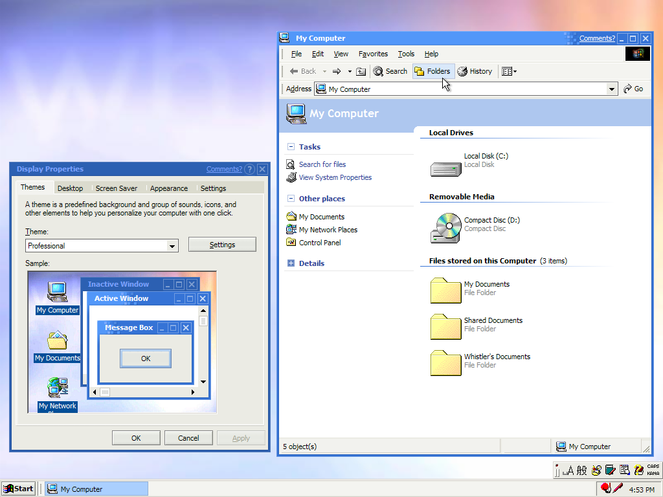Open Search from the toolbar

pyautogui.click(x=390, y=71)
